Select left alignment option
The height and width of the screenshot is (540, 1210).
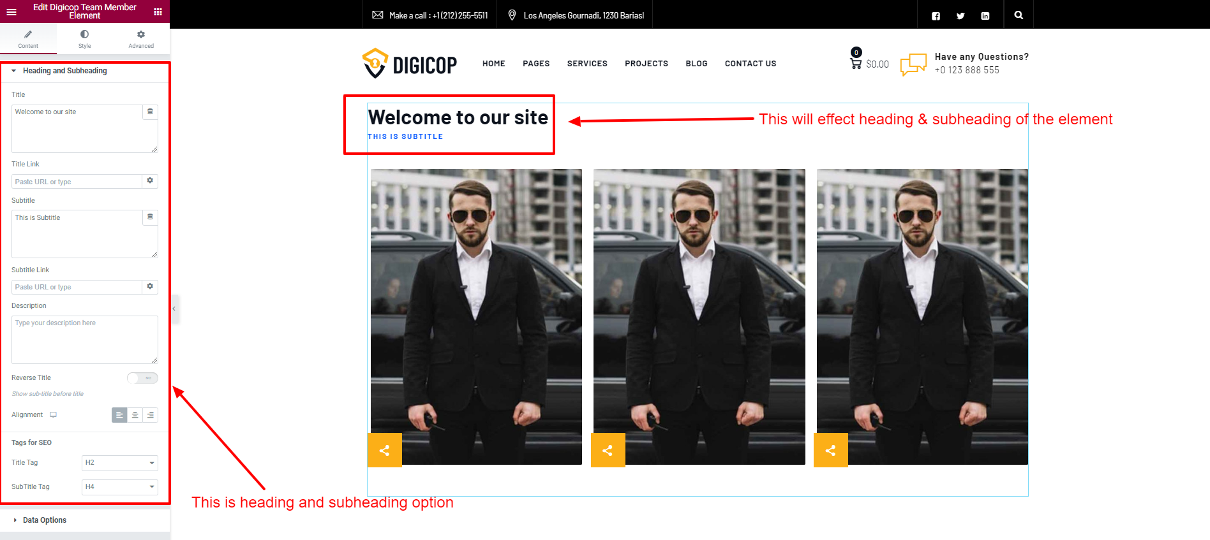(119, 415)
